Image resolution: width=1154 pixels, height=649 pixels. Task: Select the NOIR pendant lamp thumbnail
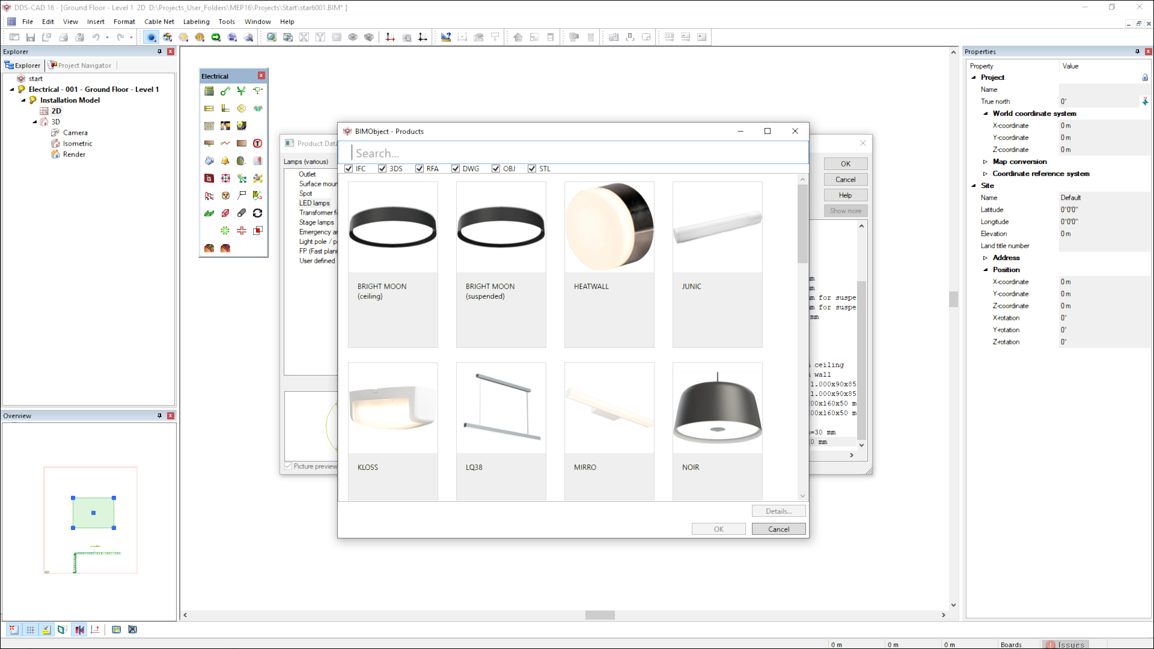click(x=717, y=408)
